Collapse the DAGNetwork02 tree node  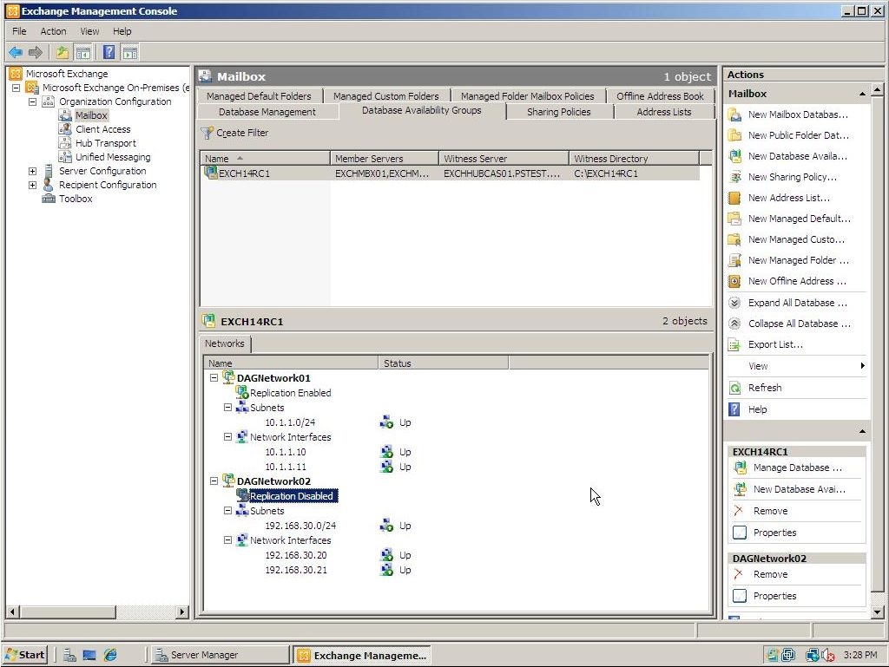214,481
